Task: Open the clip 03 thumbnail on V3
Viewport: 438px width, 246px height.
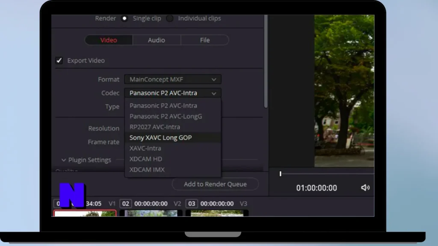Action: 217,214
